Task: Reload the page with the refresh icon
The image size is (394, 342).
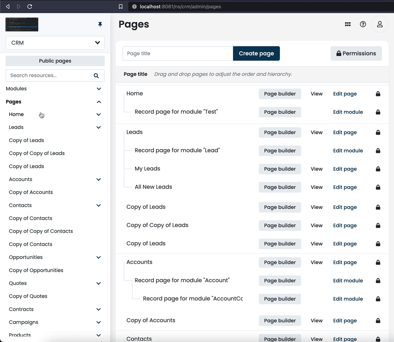Action: [30, 7]
